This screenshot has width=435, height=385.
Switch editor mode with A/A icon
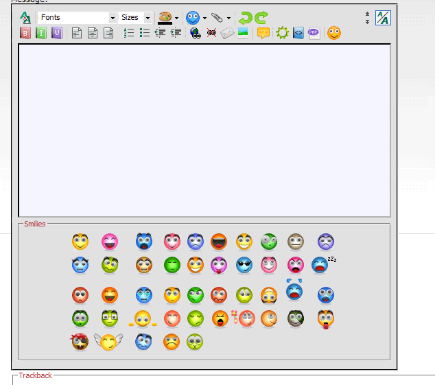click(x=383, y=18)
